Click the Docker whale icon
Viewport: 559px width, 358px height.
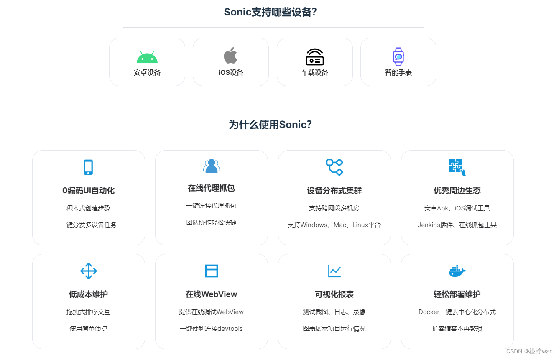pos(457,271)
